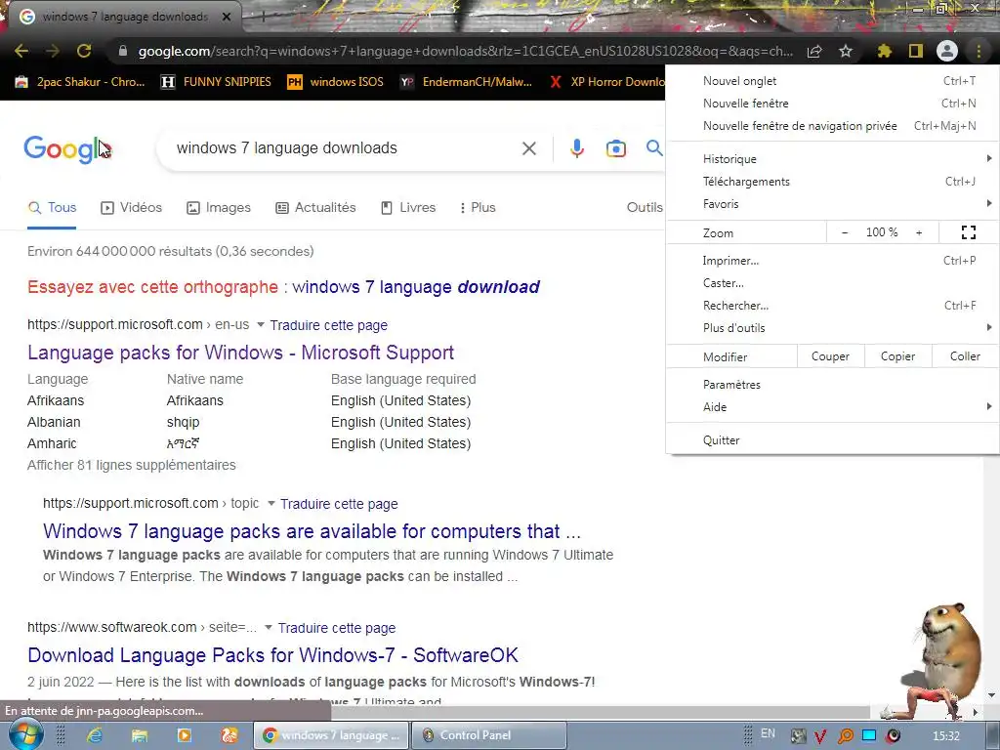The image size is (1000, 750).
Task: Open Téléchargements from the menu
Action: pyautogui.click(x=832, y=181)
